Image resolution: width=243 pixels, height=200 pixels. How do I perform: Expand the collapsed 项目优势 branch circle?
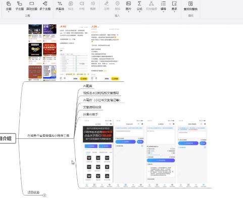click(x=44, y=195)
